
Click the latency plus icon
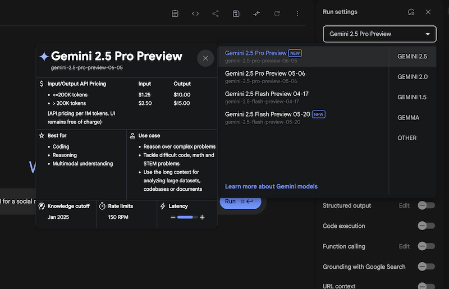(202, 217)
